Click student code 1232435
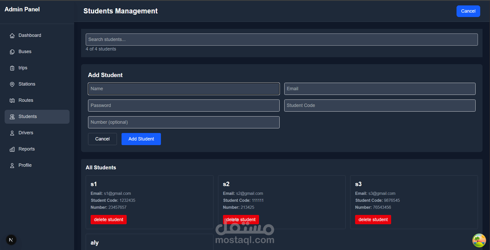This screenshot has width=490, height=250. point(127,200)
